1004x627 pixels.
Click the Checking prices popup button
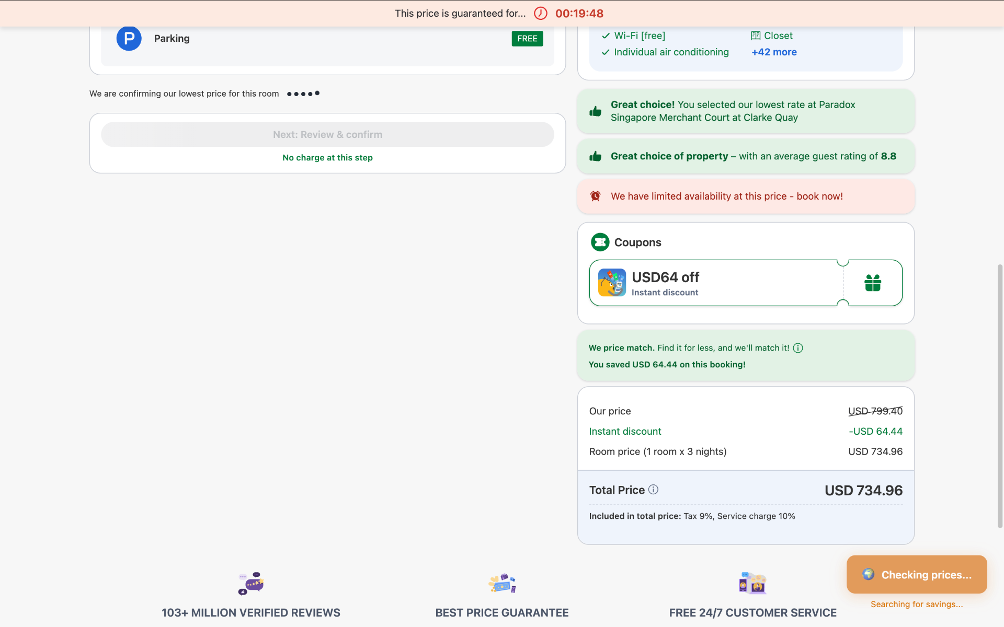[917, 575]
